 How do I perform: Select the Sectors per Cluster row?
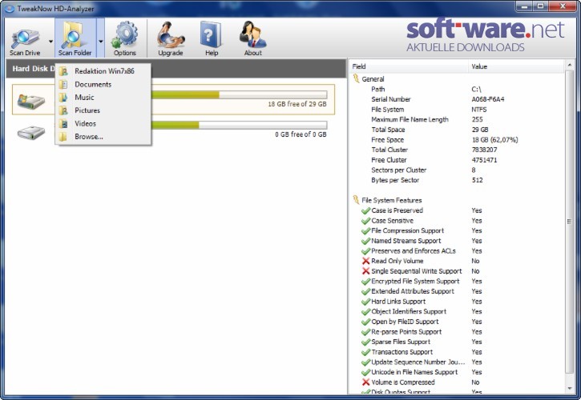pyautogui.click(x=457, y=170)
